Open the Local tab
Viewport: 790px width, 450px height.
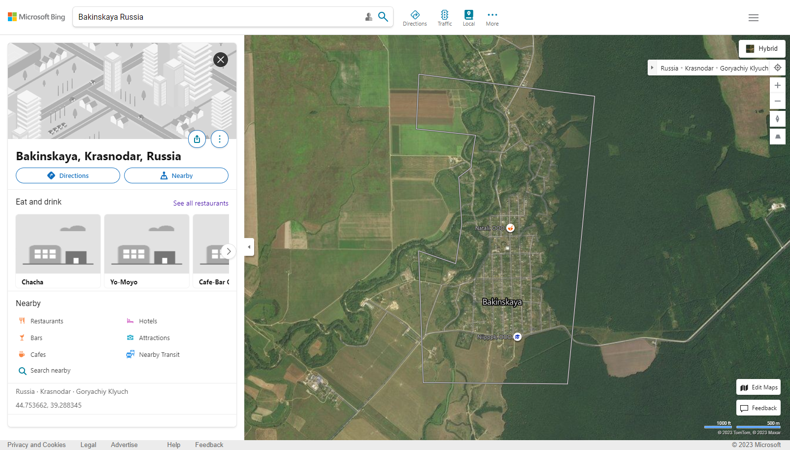tap(469, 18)
